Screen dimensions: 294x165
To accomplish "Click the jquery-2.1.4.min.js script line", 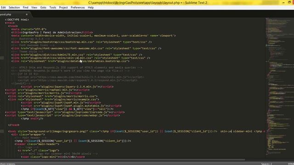I will (x=67, y=87).
